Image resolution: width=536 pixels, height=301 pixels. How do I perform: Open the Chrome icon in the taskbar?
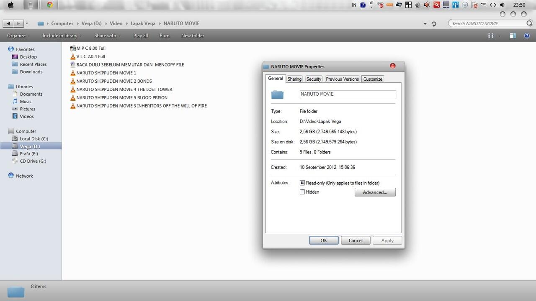click(x=49, y=5)
